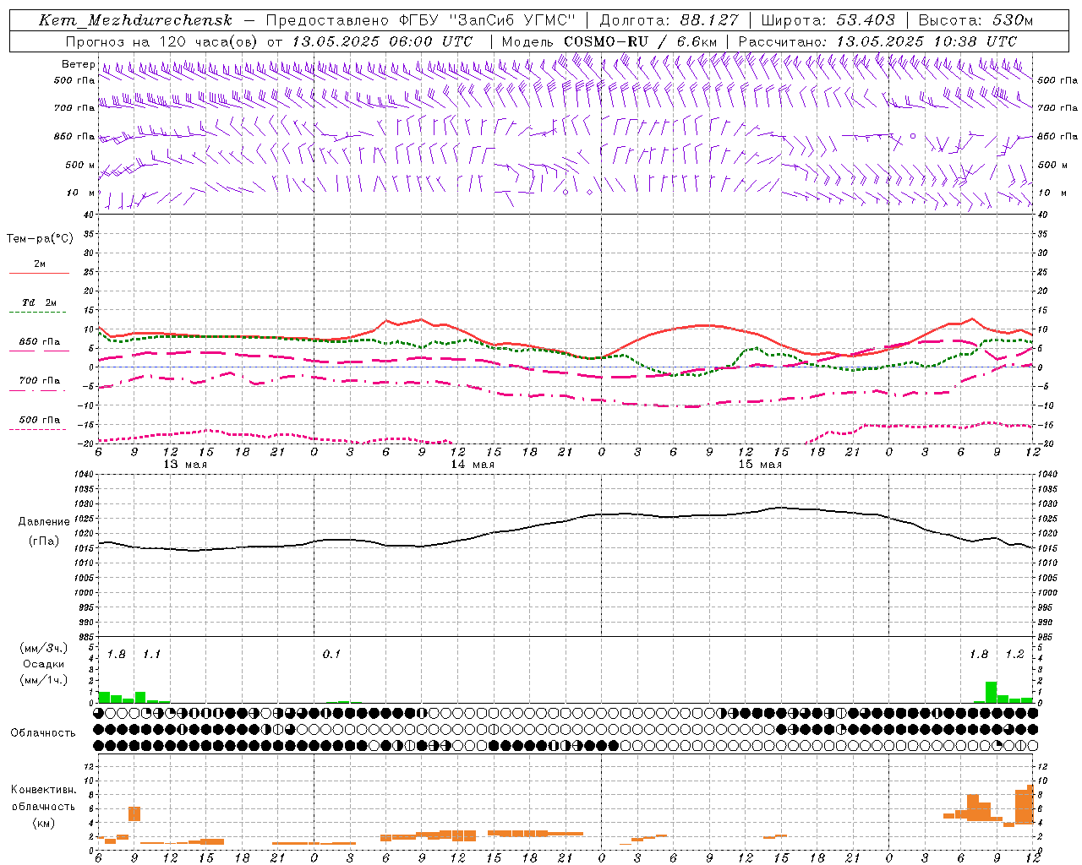Screen dimensions: 1082x865
Task: Click the (мм/3ч.) precipitation unit label
Action: pos(44,648)
